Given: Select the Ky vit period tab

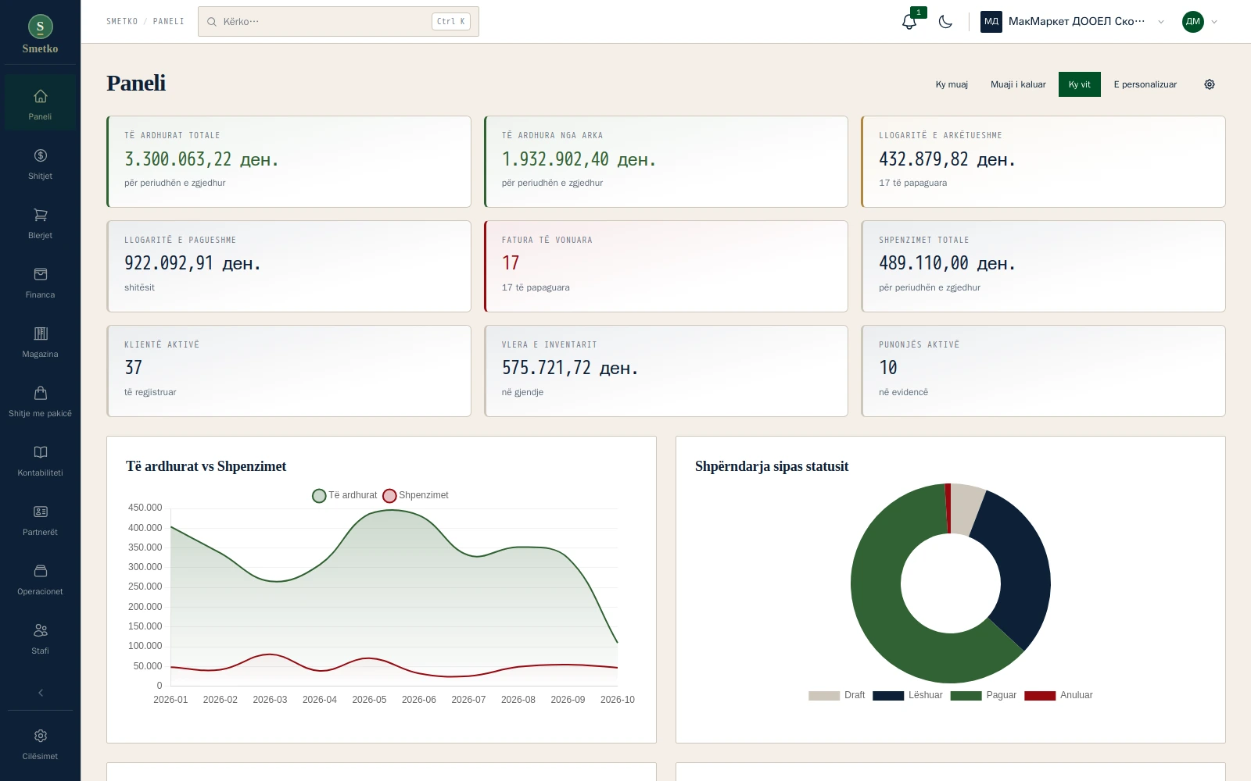Looking at the screenshot, I should [1079, 84].
